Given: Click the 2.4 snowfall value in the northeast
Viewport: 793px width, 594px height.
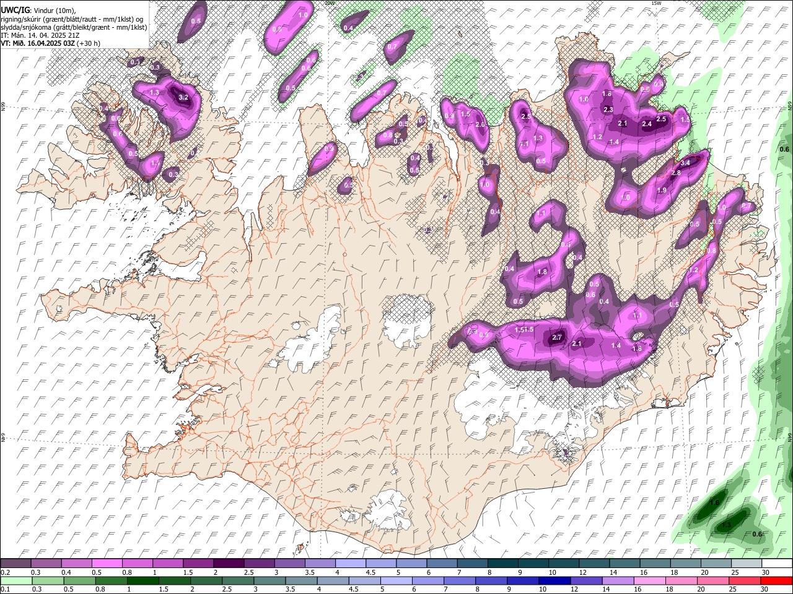Looking at the screenshot, I should (647, 124).
